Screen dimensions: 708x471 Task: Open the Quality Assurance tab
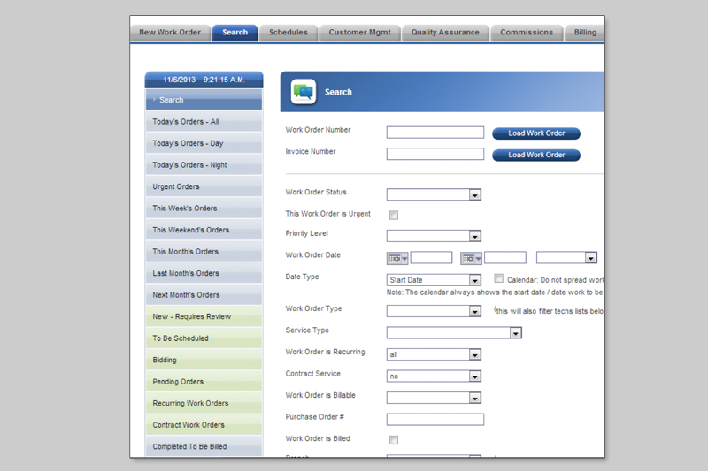click(445, 33)
